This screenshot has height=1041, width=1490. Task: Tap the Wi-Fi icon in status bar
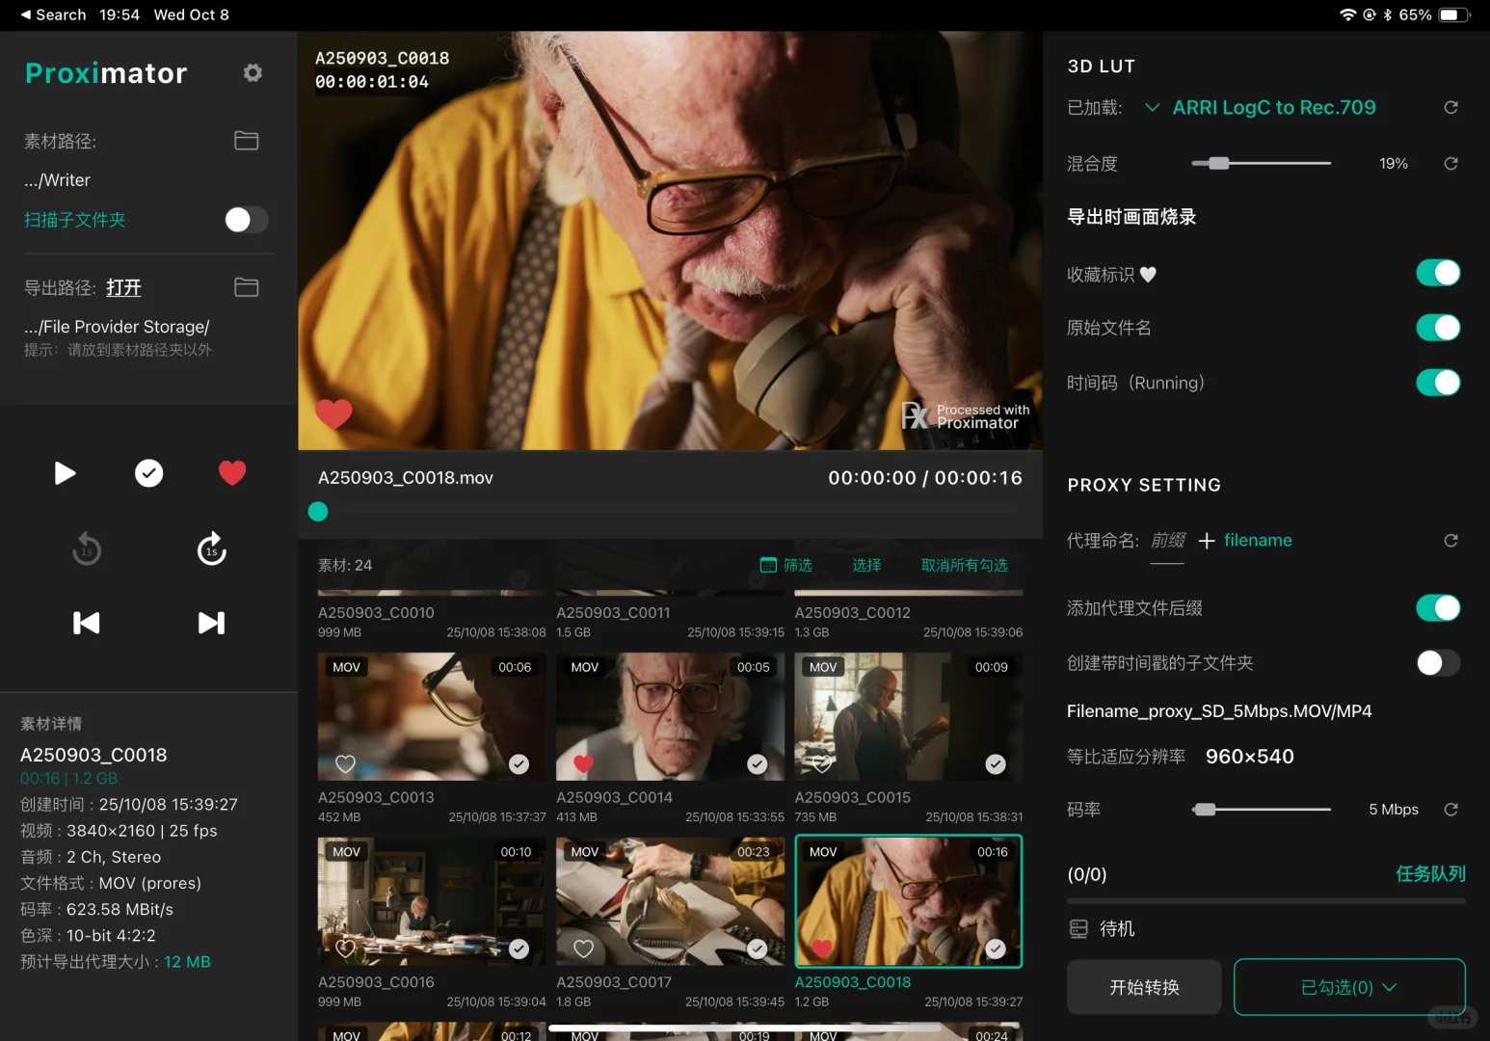[x=1347, y=14]
